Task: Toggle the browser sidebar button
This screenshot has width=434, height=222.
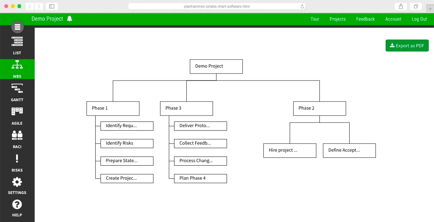Action: [x=51, y=6]
